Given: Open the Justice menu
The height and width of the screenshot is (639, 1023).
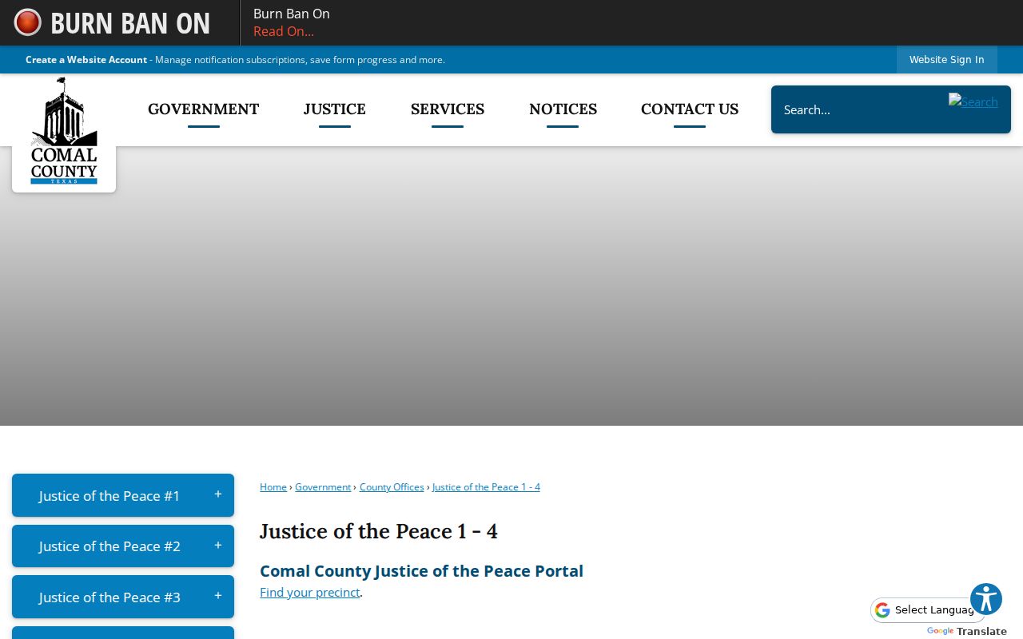Looking at the screenshot, I should pyautogui.click(x=335, y=109).
